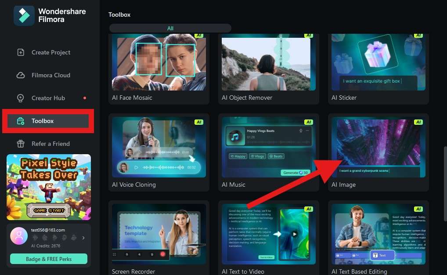Click the AI Voice Cloning label

[133, 185]
